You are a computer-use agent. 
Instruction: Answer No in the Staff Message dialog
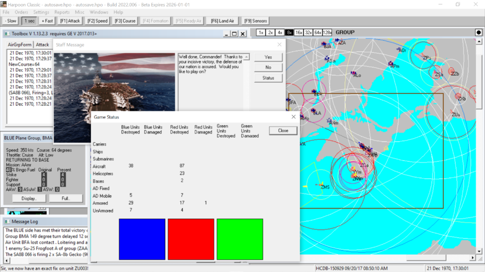[268, 67]
